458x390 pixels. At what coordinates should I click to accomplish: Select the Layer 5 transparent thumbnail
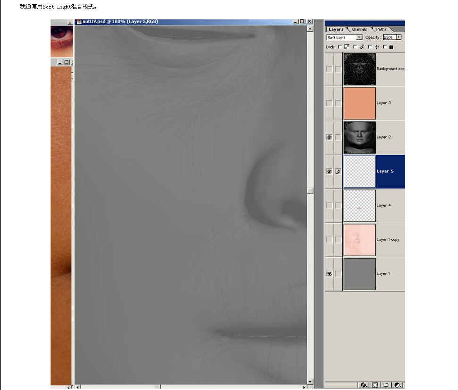tap(360, 172)
